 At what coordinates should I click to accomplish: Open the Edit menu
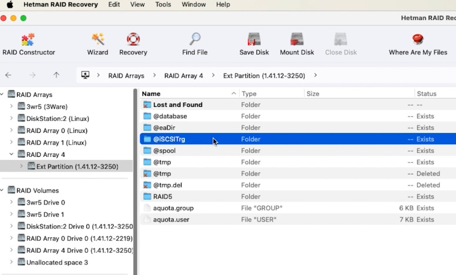[x=114, y=4]
